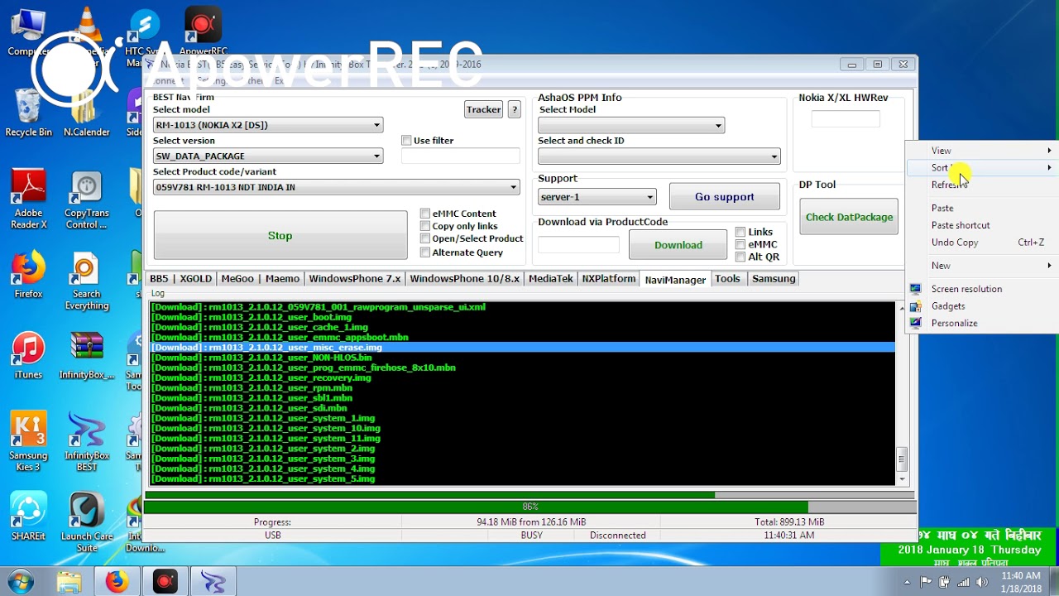Open InfinityBox WinRAR archive icon
Image resolution: width=1059 pixels, height=596 pixels.
[87, 356]
